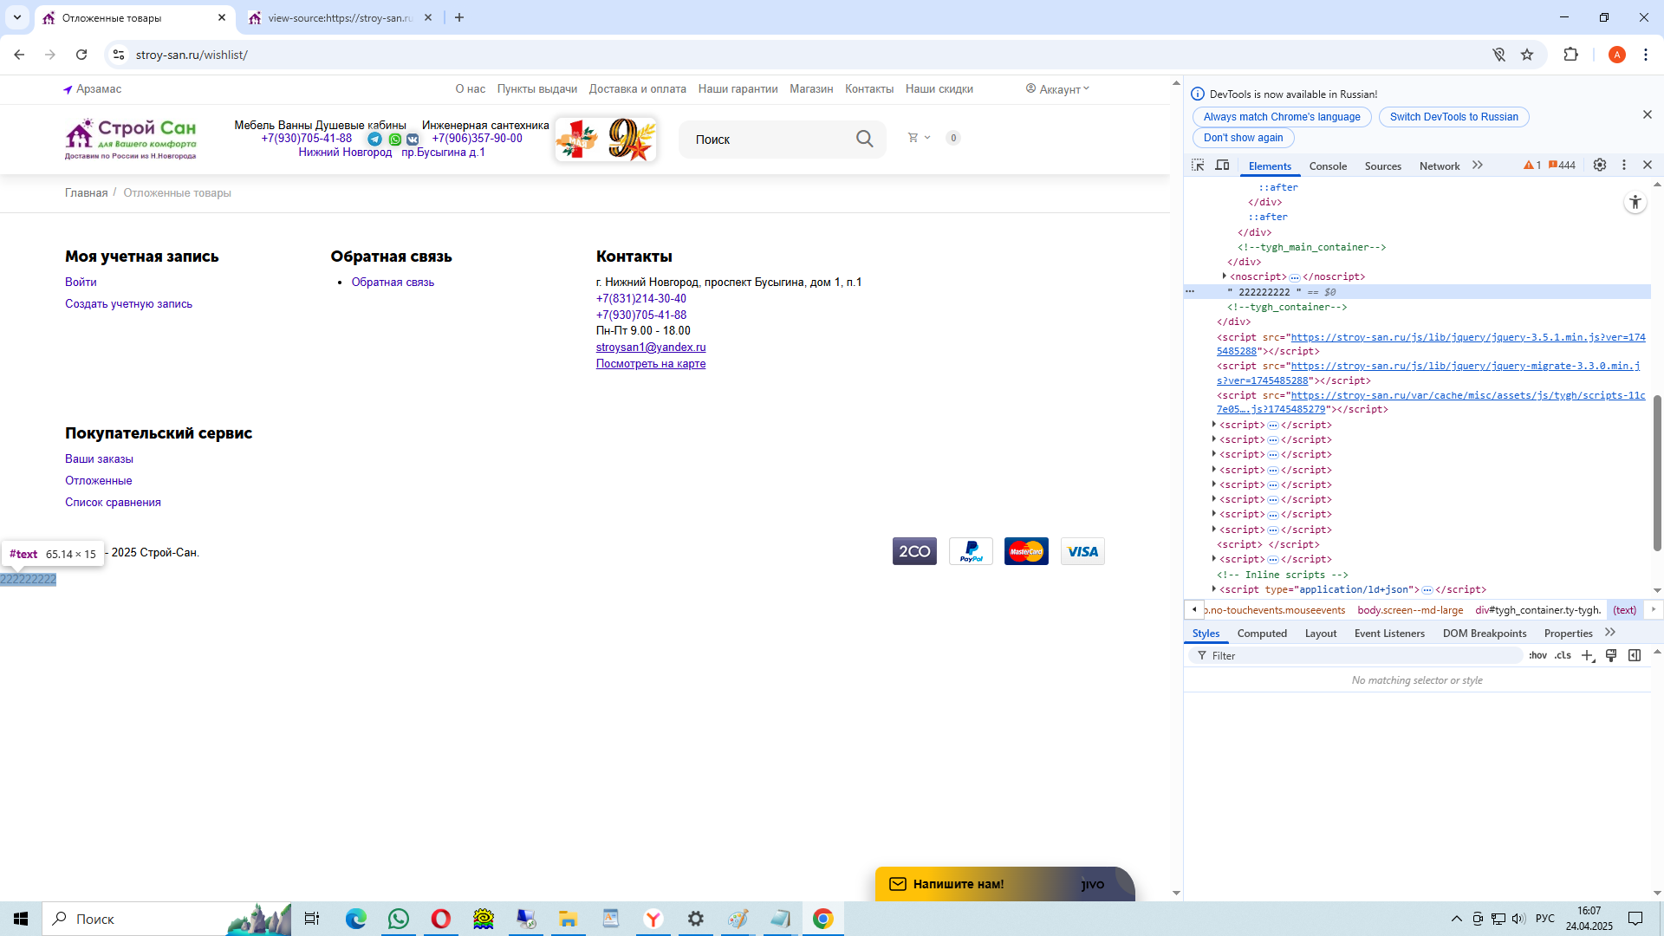Select the inspect element picker tool
The height and width of the screenshot is (936, 1664).
(x=1198, y=166)
